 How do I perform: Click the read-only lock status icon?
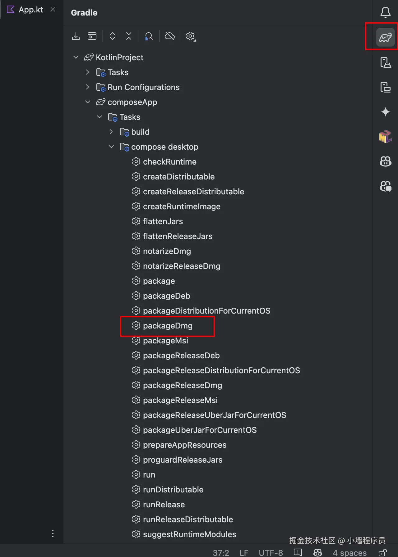[383, 553]
